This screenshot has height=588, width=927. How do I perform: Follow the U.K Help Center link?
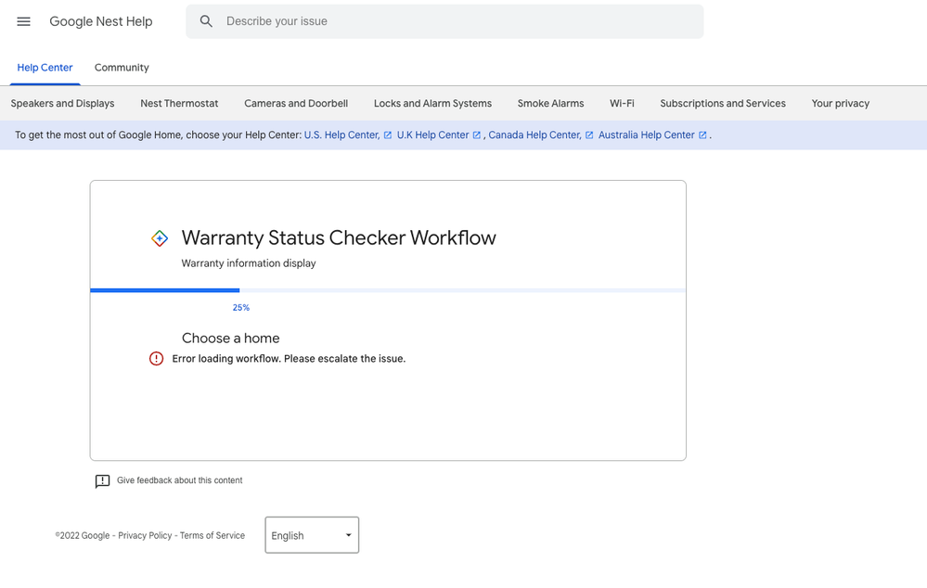point(432,135)
